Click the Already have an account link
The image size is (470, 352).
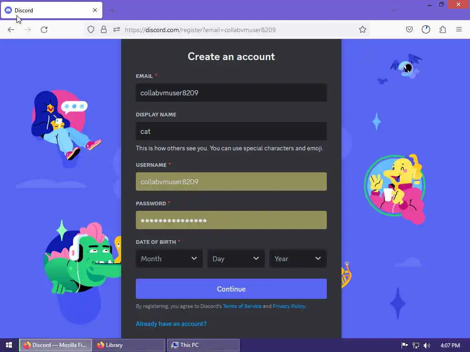(x=171, y=324)
